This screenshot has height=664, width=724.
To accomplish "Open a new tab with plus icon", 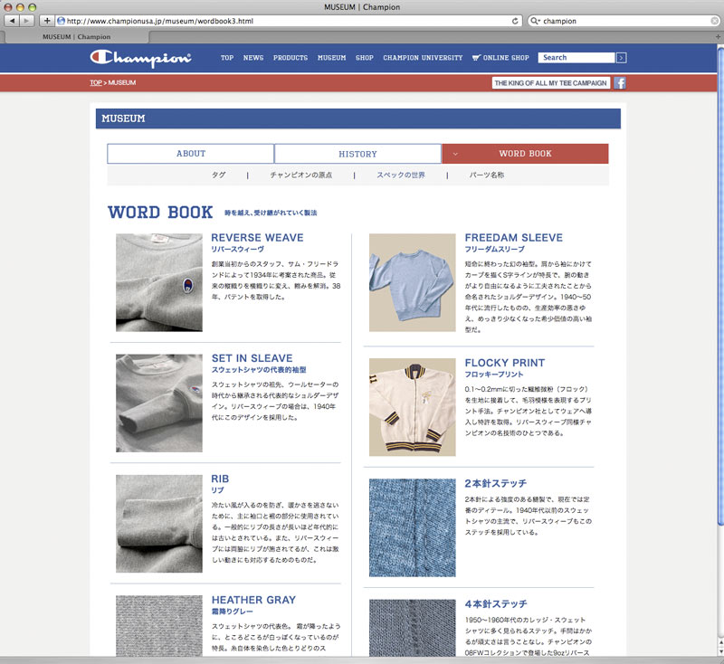I will [47, 20].
